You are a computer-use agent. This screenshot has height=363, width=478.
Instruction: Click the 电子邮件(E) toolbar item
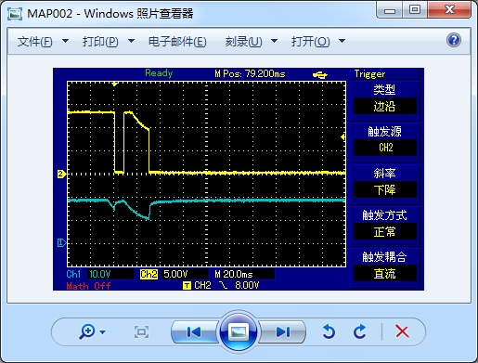[x=177, y=42]
